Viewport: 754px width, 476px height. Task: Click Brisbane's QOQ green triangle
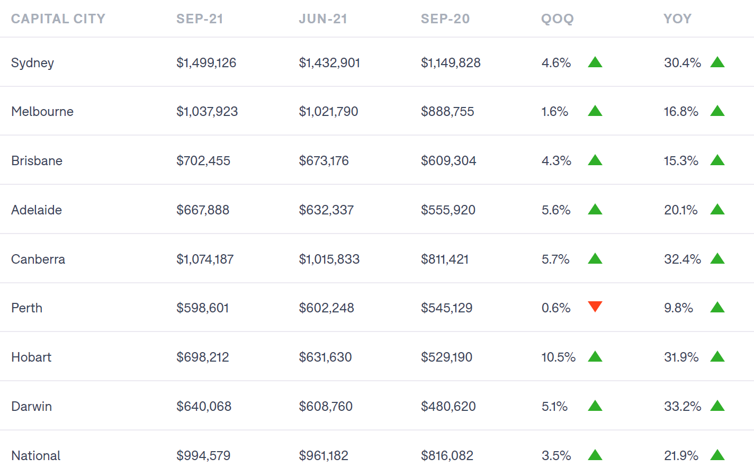click(595, 160)
